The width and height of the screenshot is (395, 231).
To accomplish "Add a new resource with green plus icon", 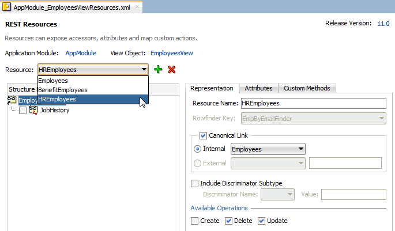I will 158,70.
